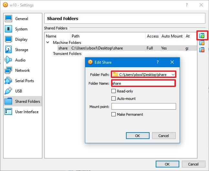Click the General monitor icon
The height and width of the screenshot is (171, 209).
click(x=8, y=18)
